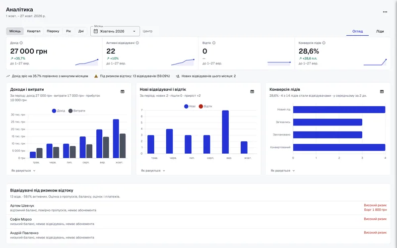Switch to the Ліди tab
Viewport: 397px width, 248px height.
click(380, 31)
